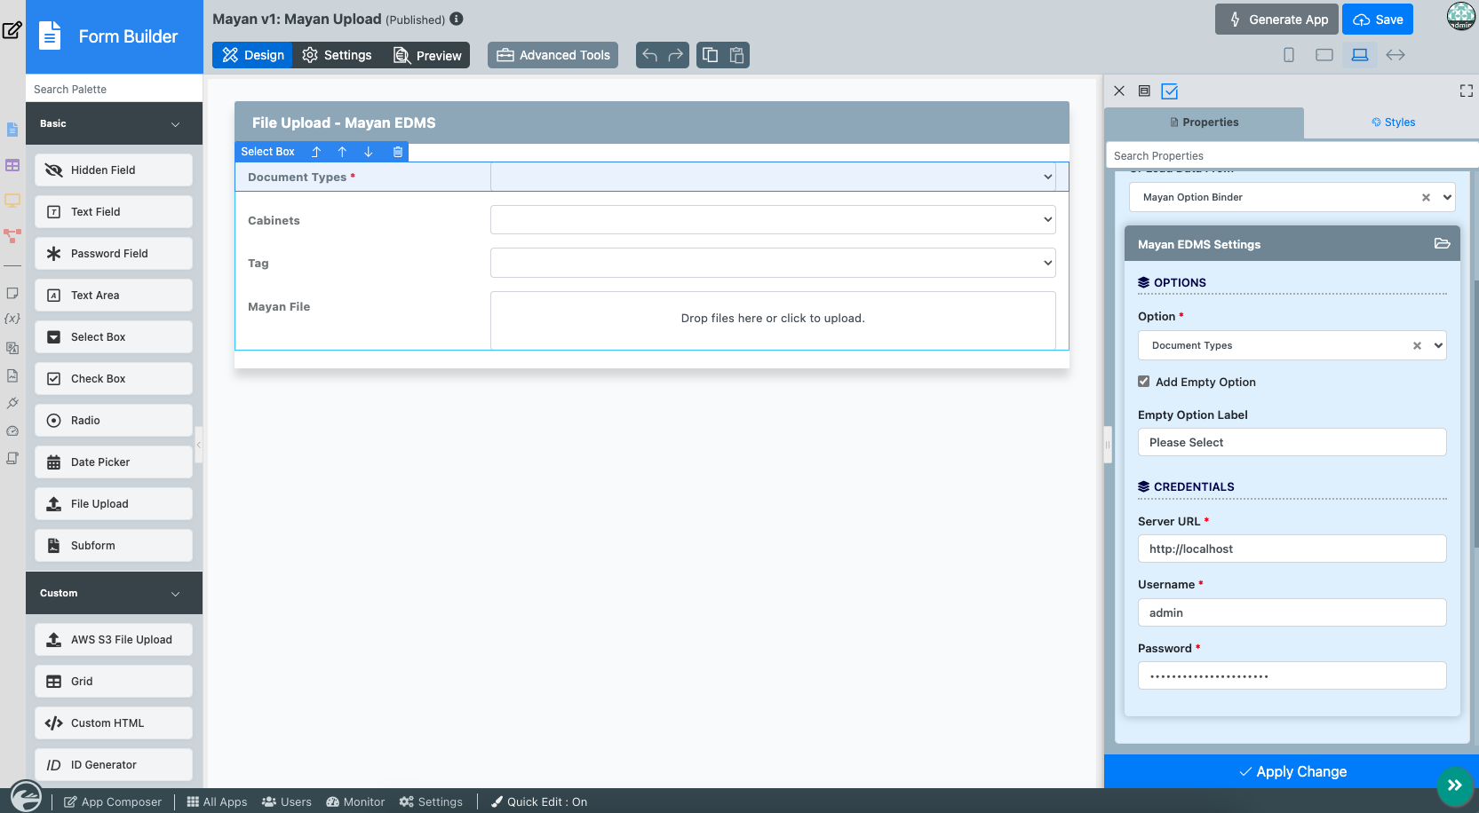Click the Empty Option Label field
The height and width of the screenshot is (813, 1479).
pos(1292,442)
